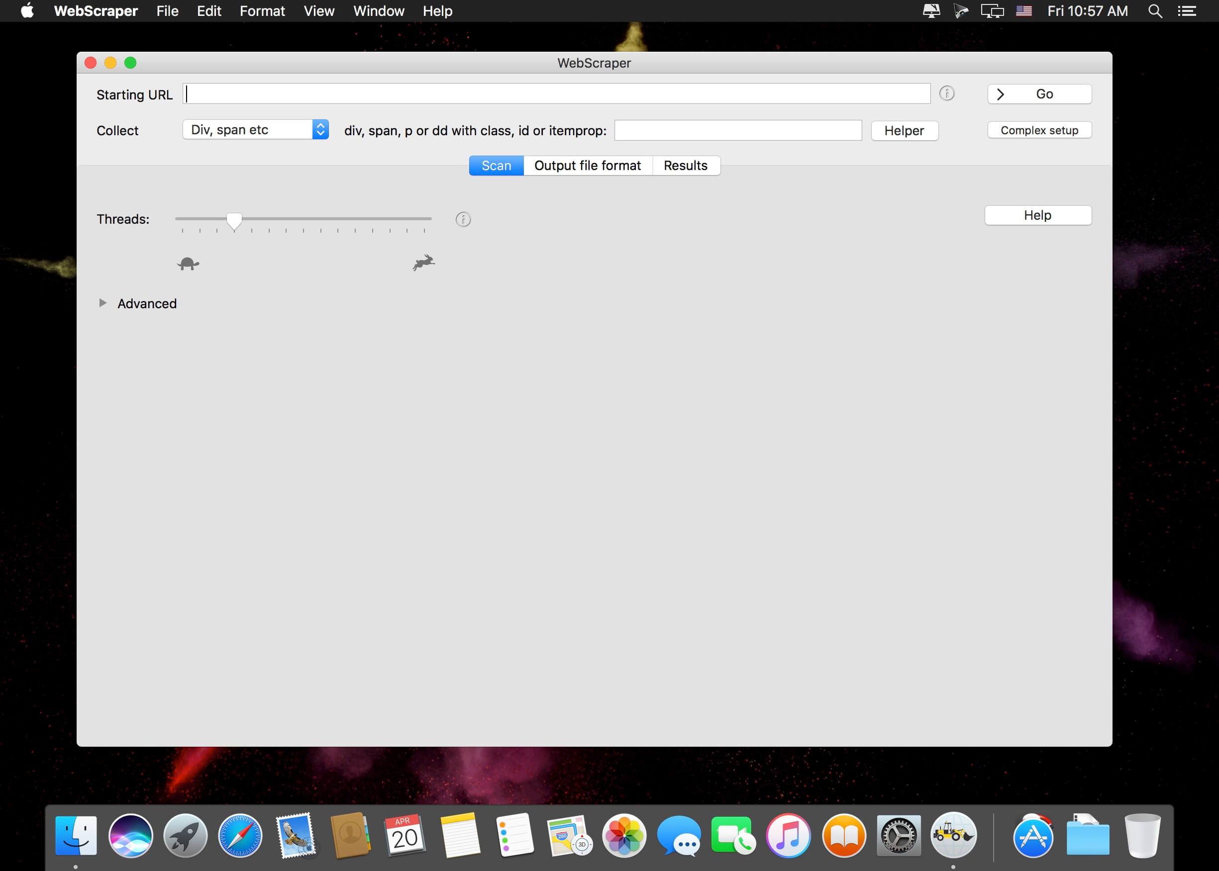Switch to the Output file format tab
This screenshot has height=871, width=1219.
[587, 166]
